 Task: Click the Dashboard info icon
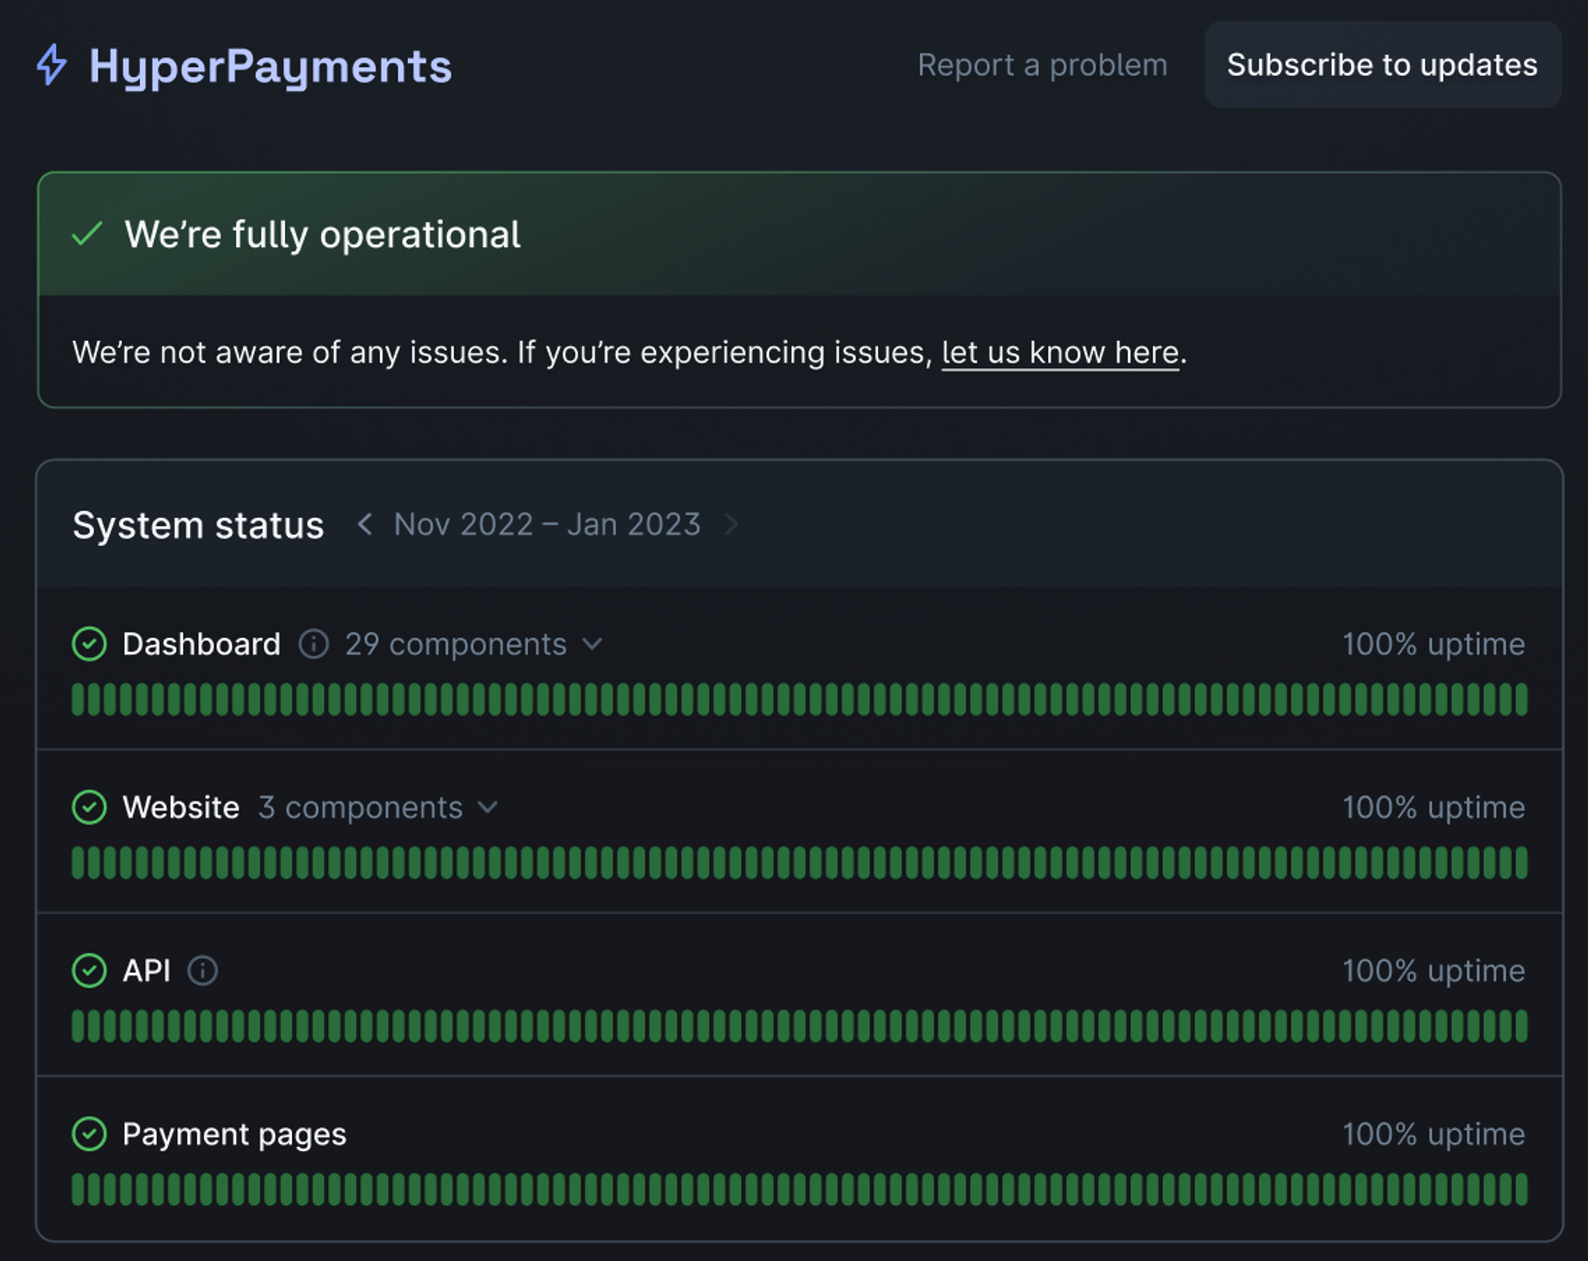[x=313, y=644]
